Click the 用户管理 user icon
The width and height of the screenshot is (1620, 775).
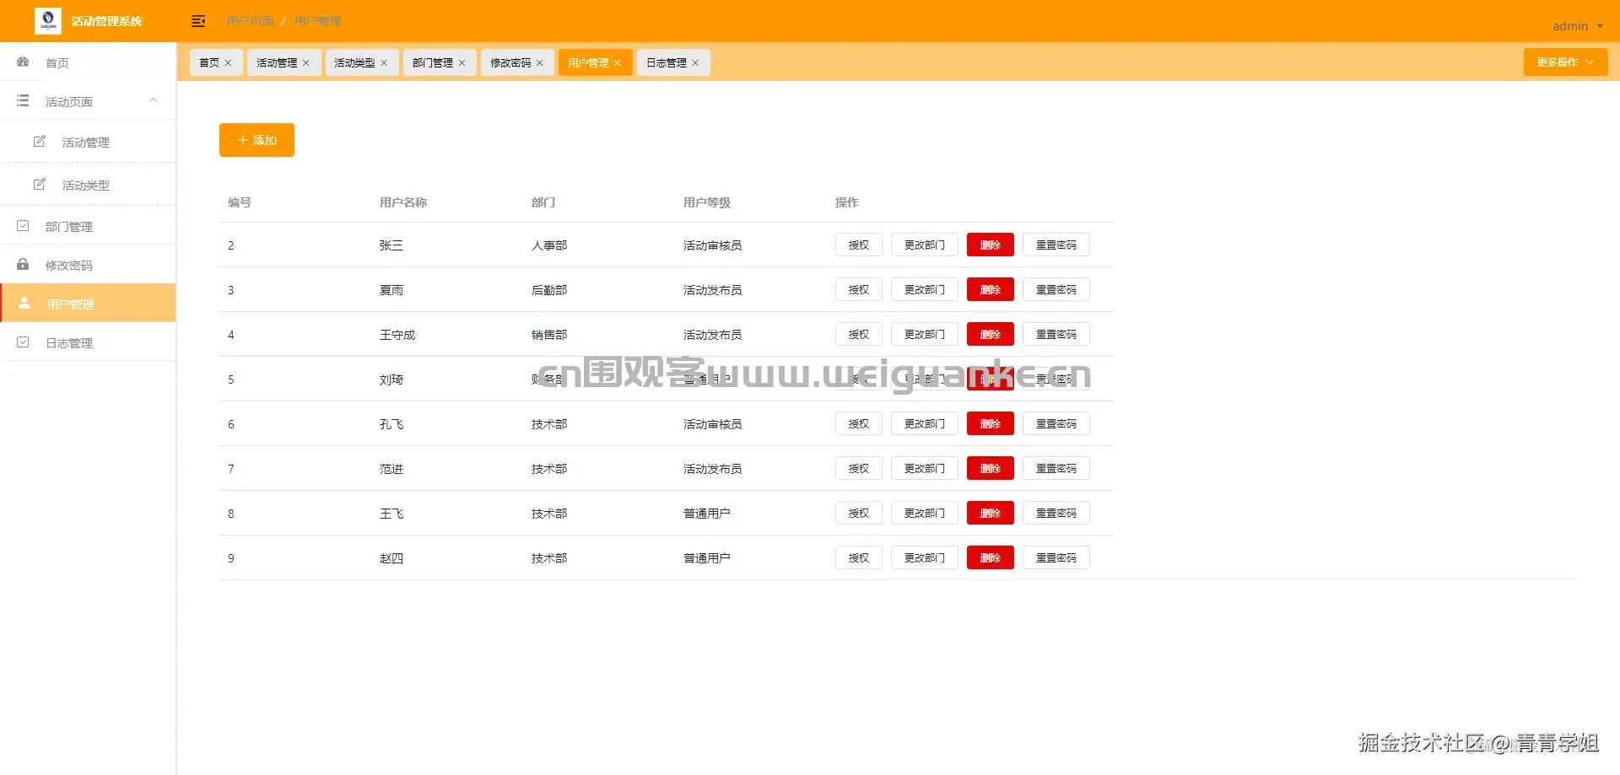click(24, 303)
